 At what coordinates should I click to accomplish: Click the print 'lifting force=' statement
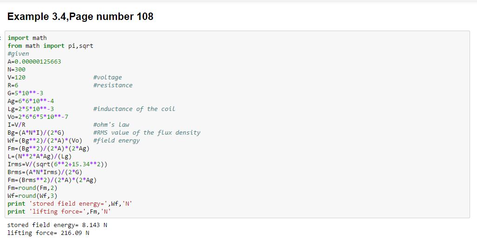coord(60,212)
